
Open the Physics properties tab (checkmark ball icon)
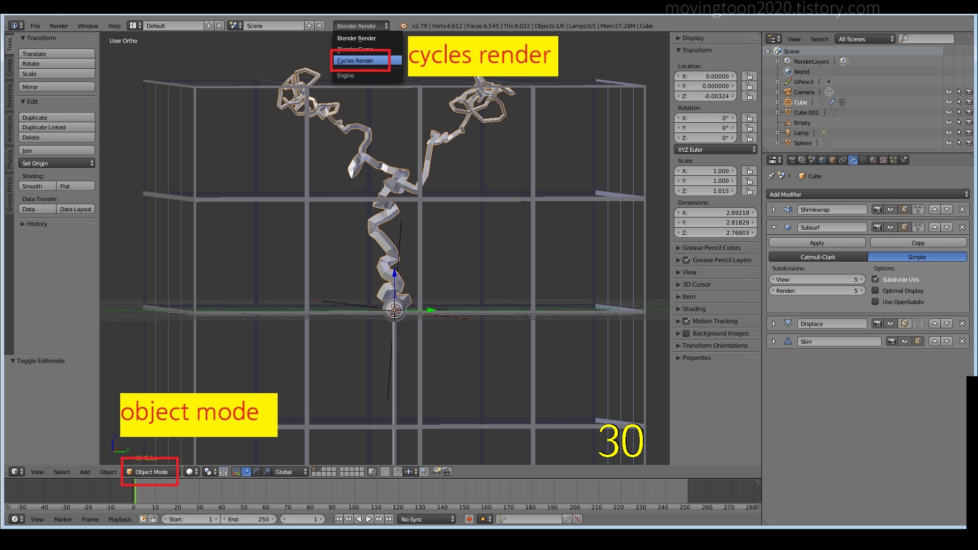(904, 160)
